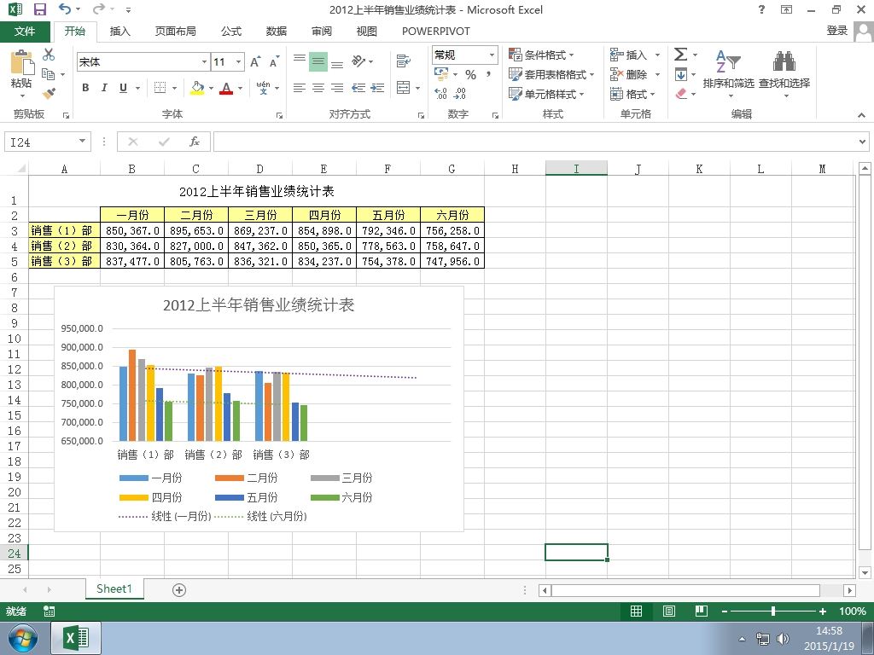Click the increase font size icon
This screenshot has height=655, width=874.
click(256, 62)
